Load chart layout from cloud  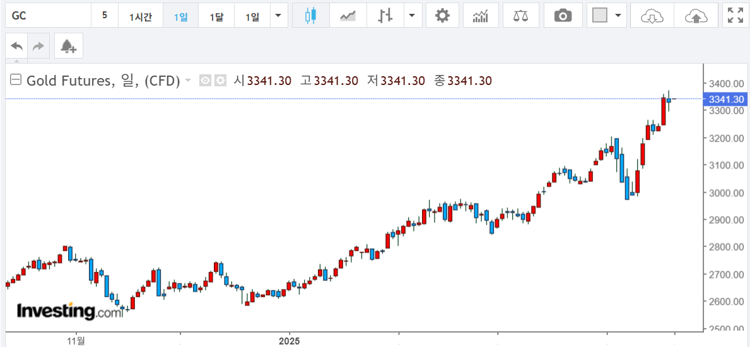tap(652, 16)
